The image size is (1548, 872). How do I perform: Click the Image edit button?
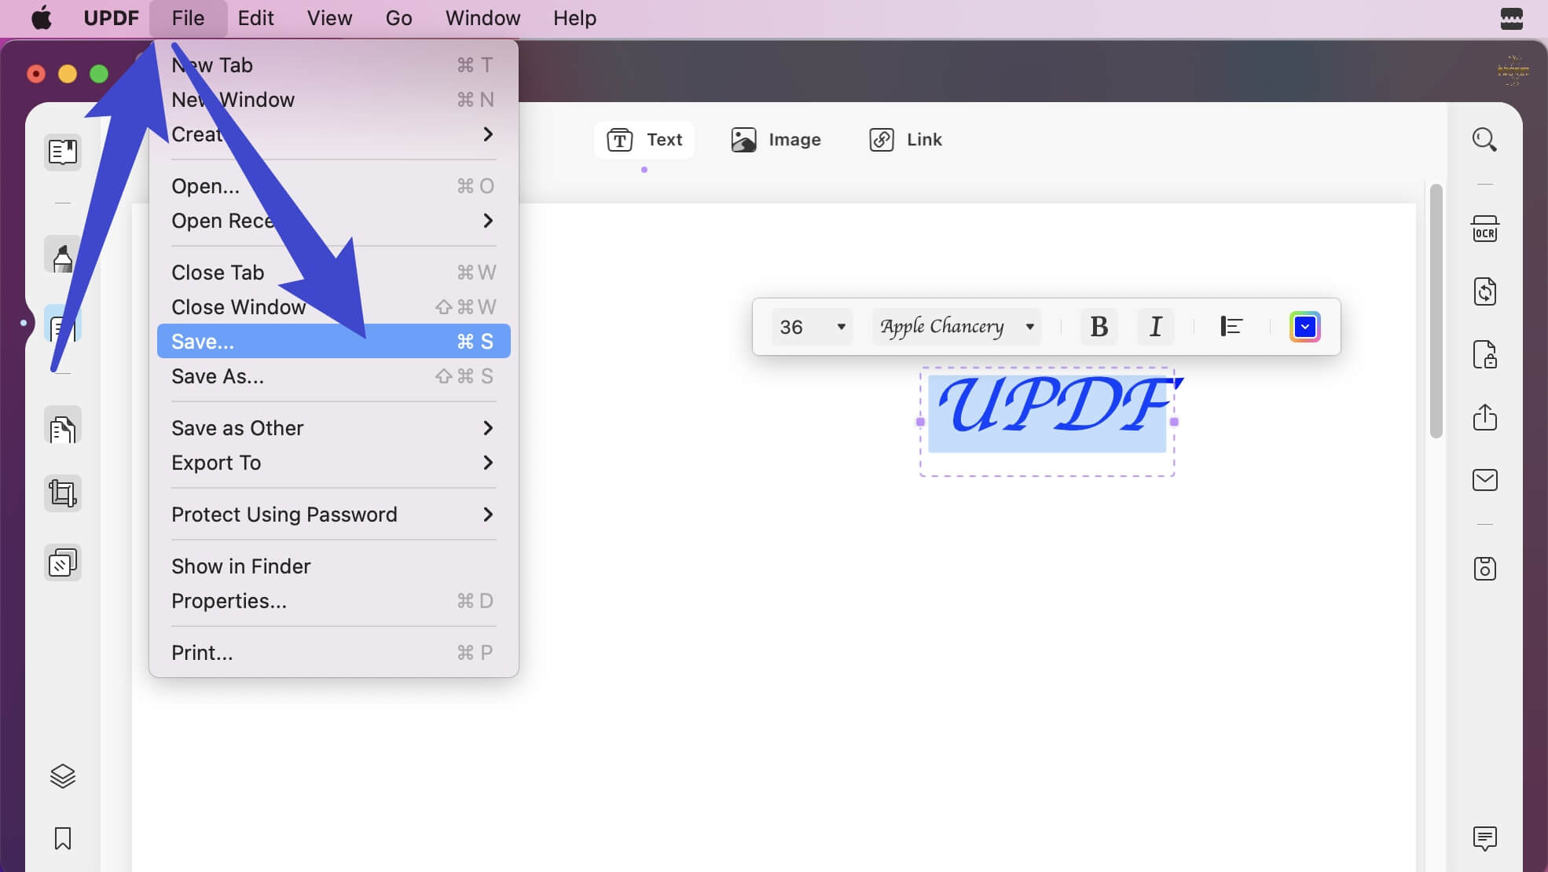[x=776, y=140]
